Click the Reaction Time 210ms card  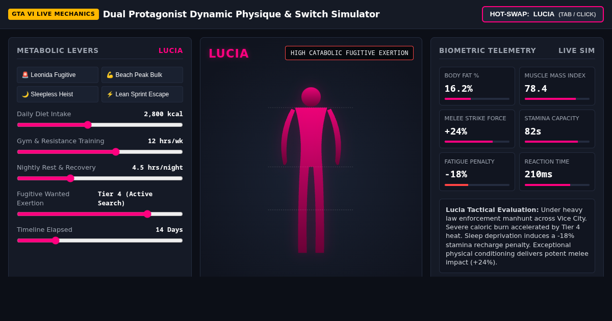pos(557,172)
